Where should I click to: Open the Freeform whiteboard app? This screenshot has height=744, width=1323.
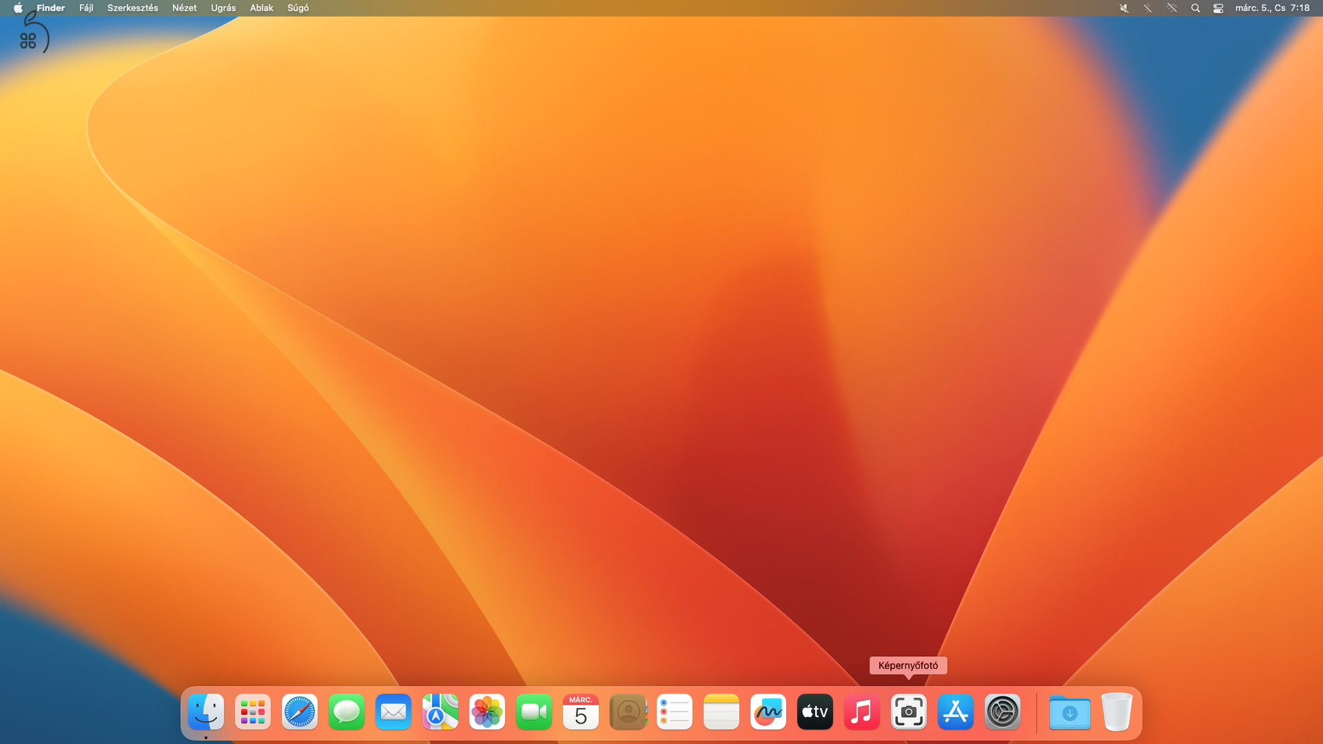[768, 712]
